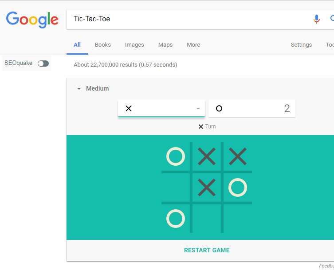Click the Google logo
The height and width of the screenshot is (279, 334).
click(x=32, y=19)
